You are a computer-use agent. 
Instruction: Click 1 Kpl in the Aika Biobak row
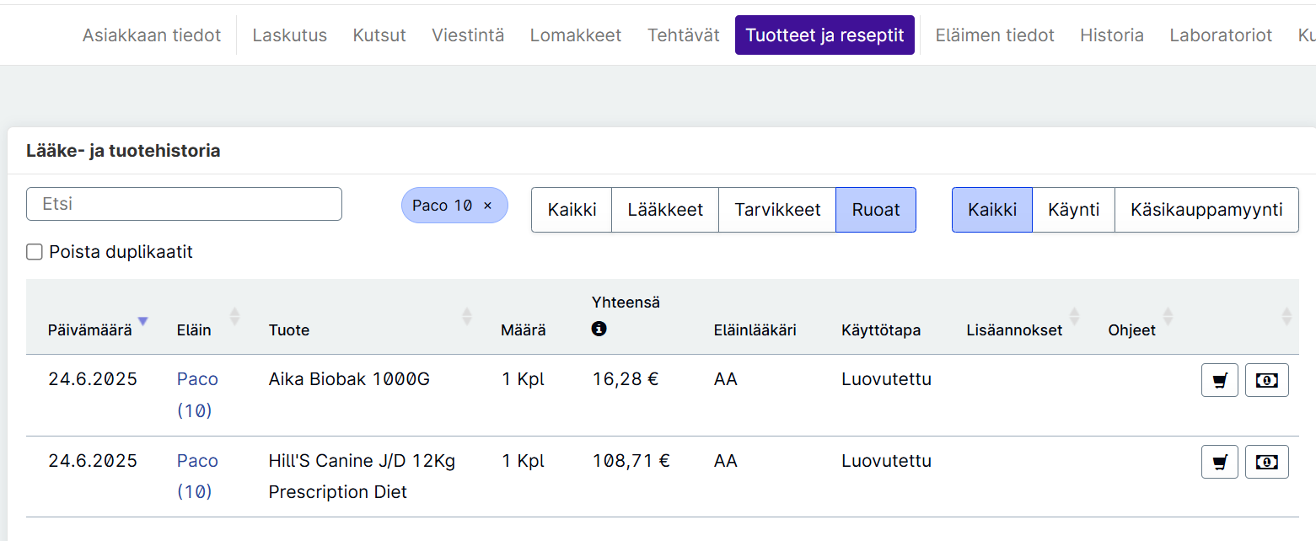coord(523,379)
